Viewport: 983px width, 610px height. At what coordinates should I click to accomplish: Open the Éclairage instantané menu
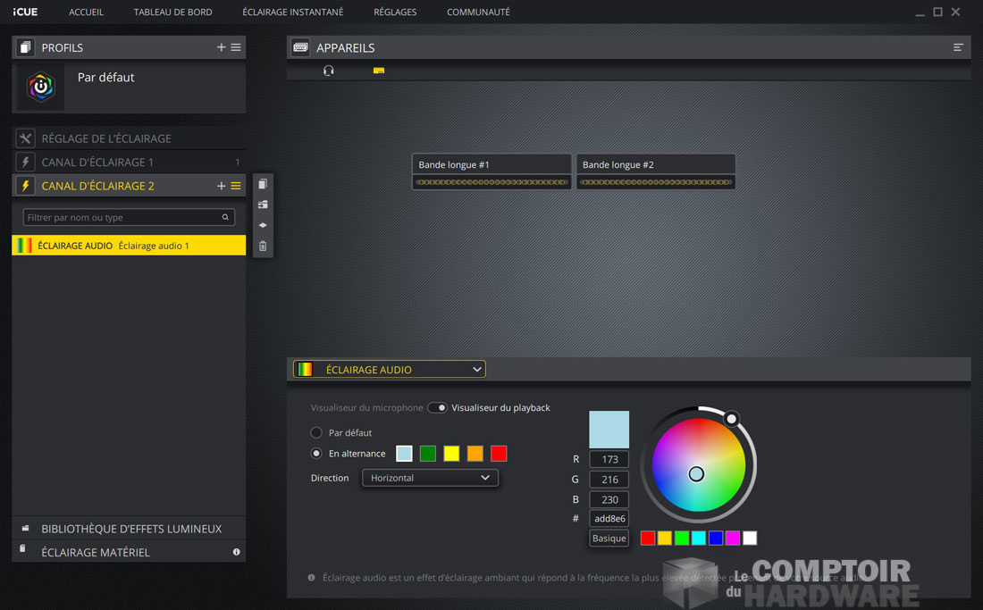pyautogui.click(x=292, y=13)
